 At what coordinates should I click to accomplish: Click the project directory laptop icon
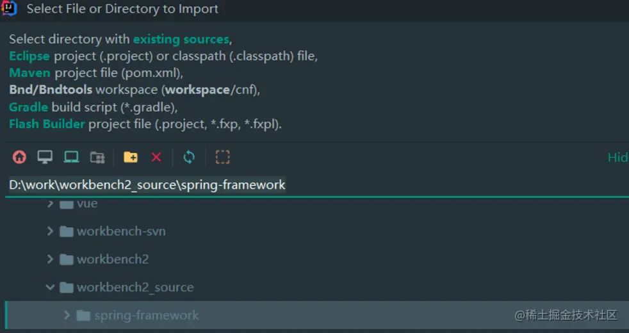point(71,157)
